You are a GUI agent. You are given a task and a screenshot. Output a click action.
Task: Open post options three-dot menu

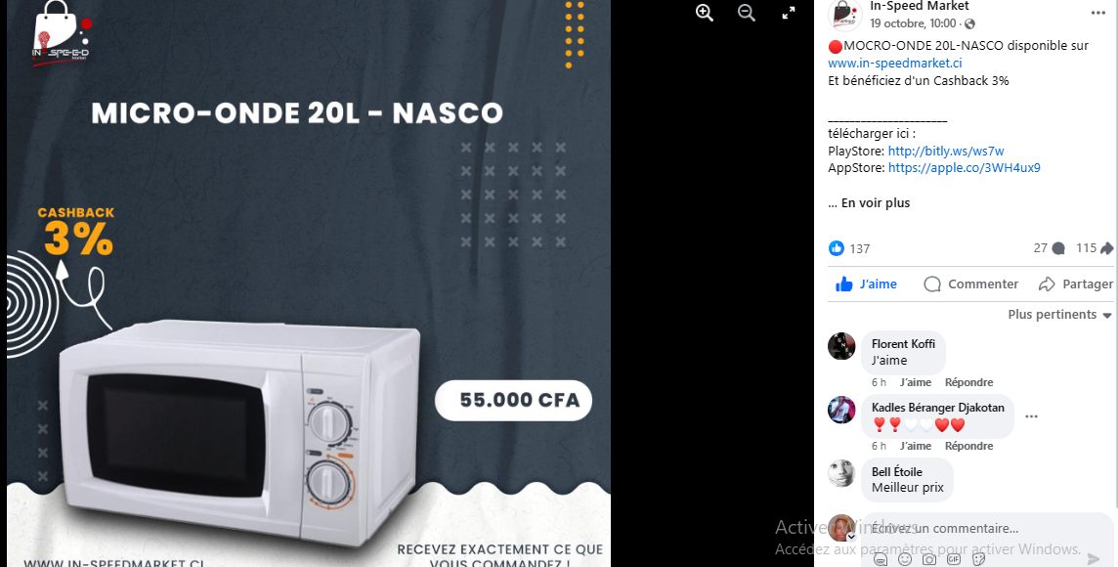pos(1098,13)
